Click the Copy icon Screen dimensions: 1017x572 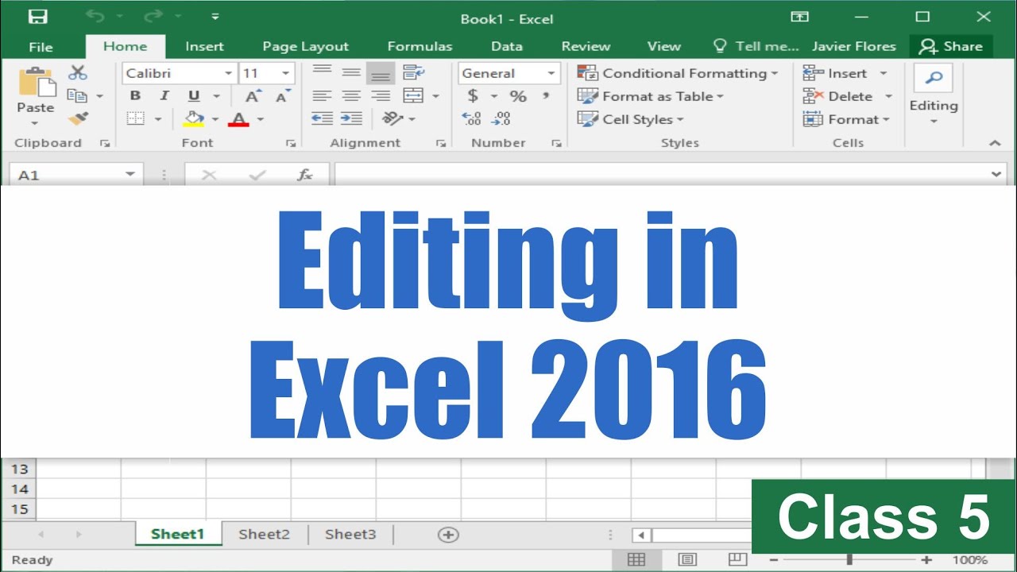pyautogui.click(x=77, y=96)
